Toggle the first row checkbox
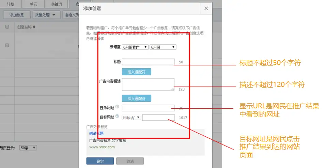 point(7,45)
